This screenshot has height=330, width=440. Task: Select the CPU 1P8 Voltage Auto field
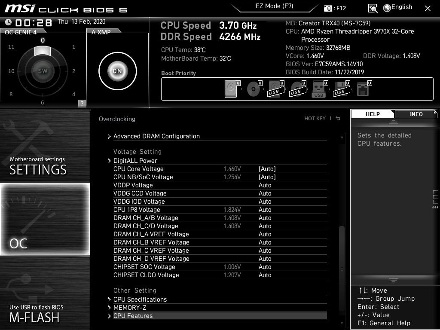(x=265, y=210)
